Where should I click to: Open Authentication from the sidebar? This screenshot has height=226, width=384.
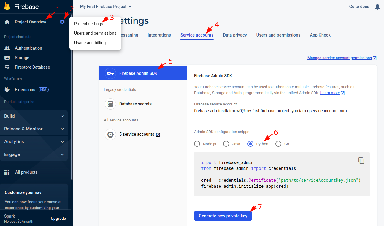28,48
